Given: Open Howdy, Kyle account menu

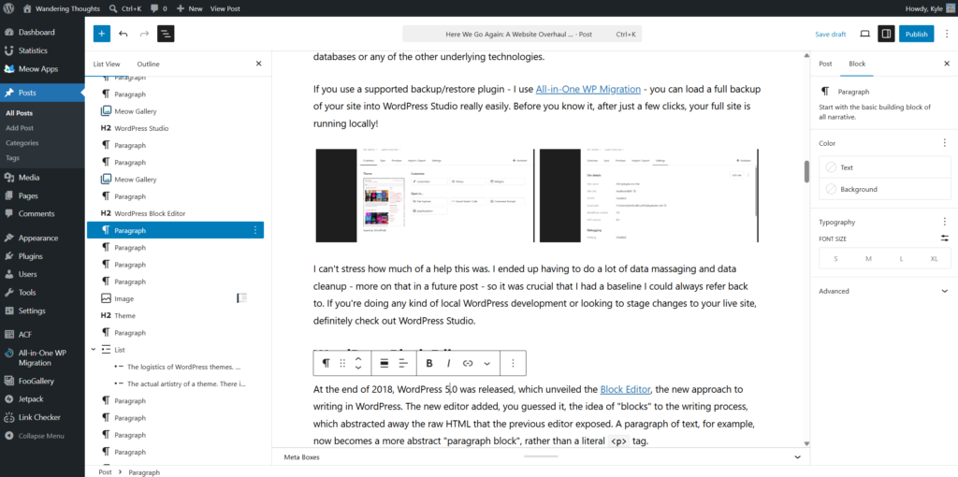Looking at the screenshot, I should pos(928,9).
